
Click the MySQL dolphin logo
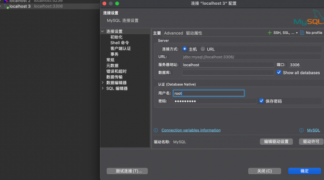(309, 18)
